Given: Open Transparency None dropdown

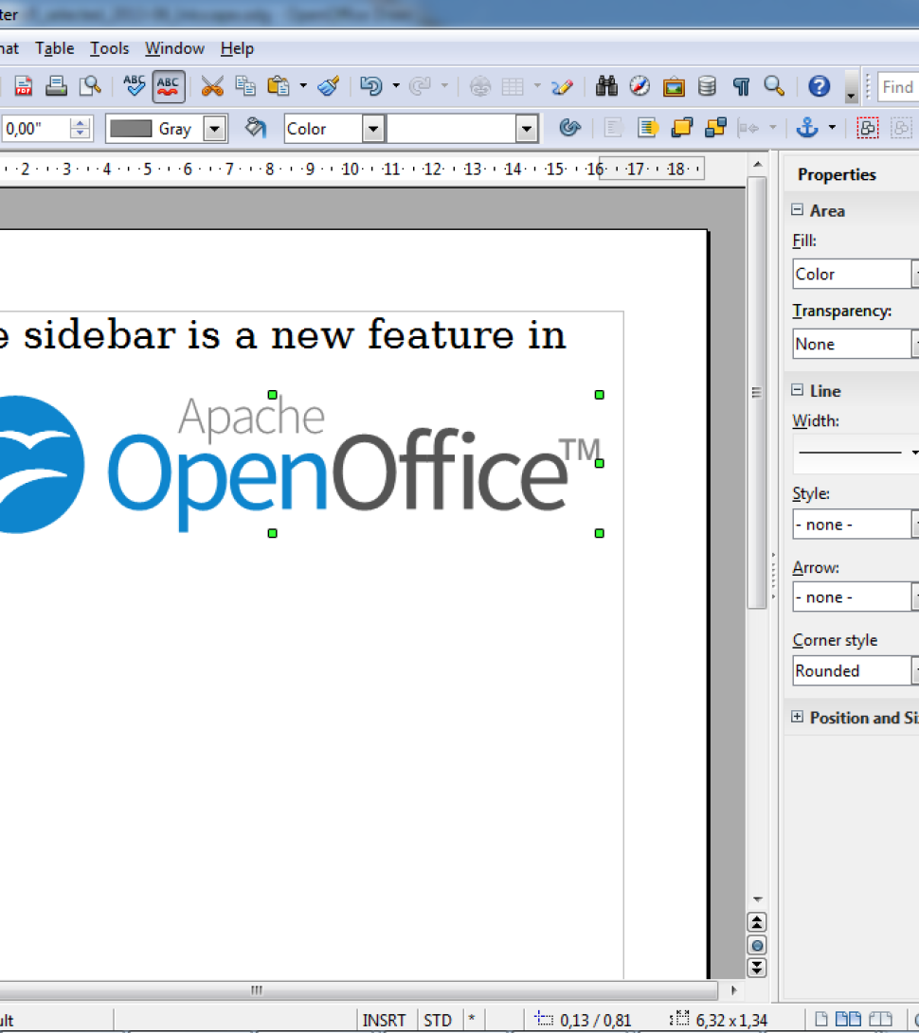Looking at the screenshot, I should tap(856, 344).
